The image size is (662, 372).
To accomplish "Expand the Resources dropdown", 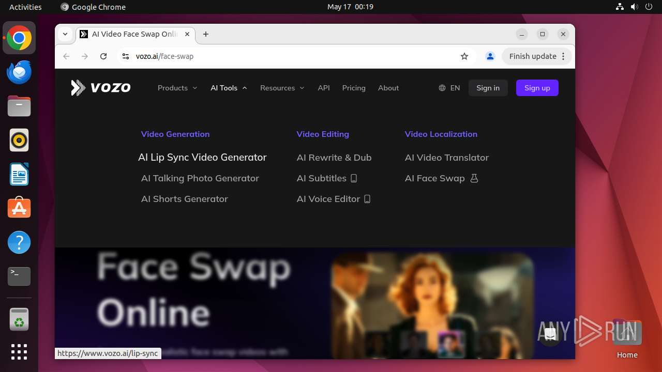I will click(x=282, y=88).
